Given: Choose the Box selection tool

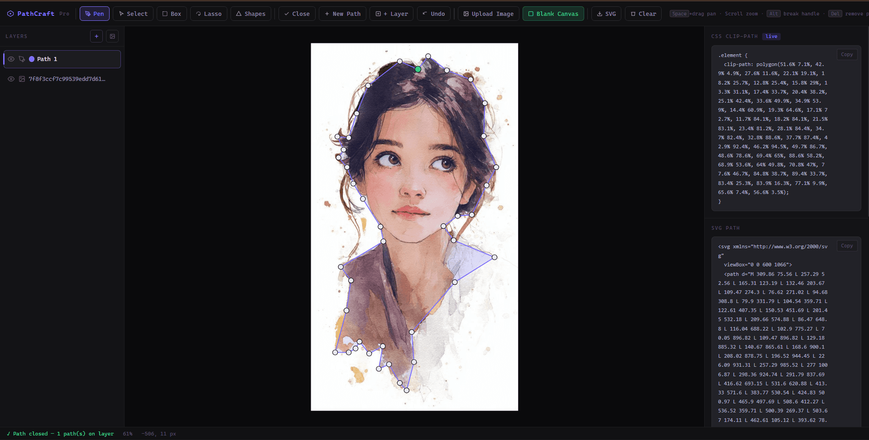Looking at the screenshot, I should click(172, 14).
